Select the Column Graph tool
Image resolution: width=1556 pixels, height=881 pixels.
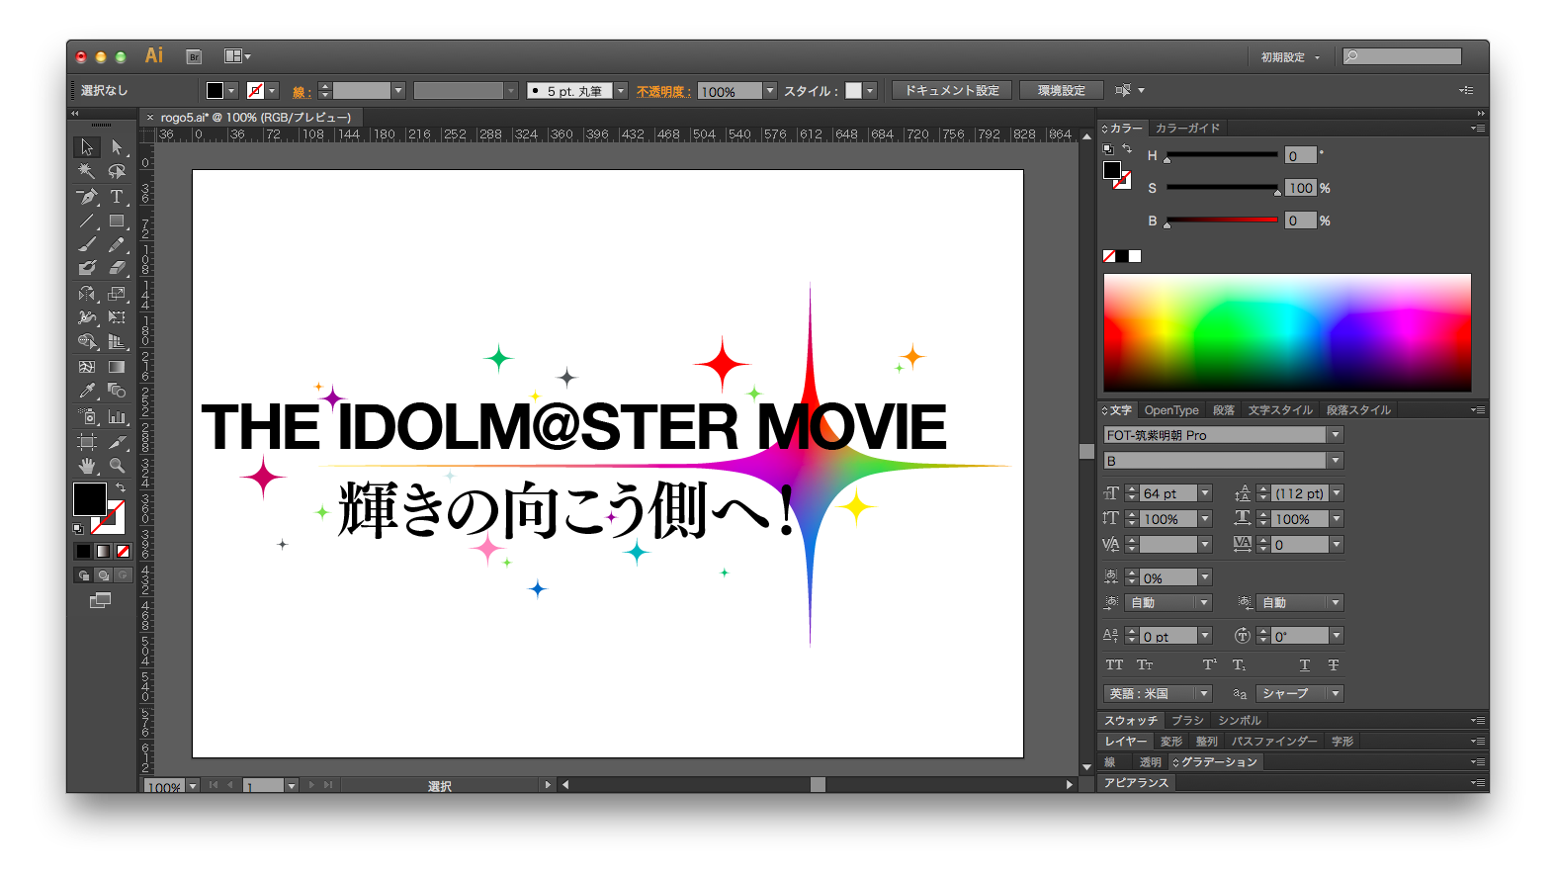click(x=117, y=416)
